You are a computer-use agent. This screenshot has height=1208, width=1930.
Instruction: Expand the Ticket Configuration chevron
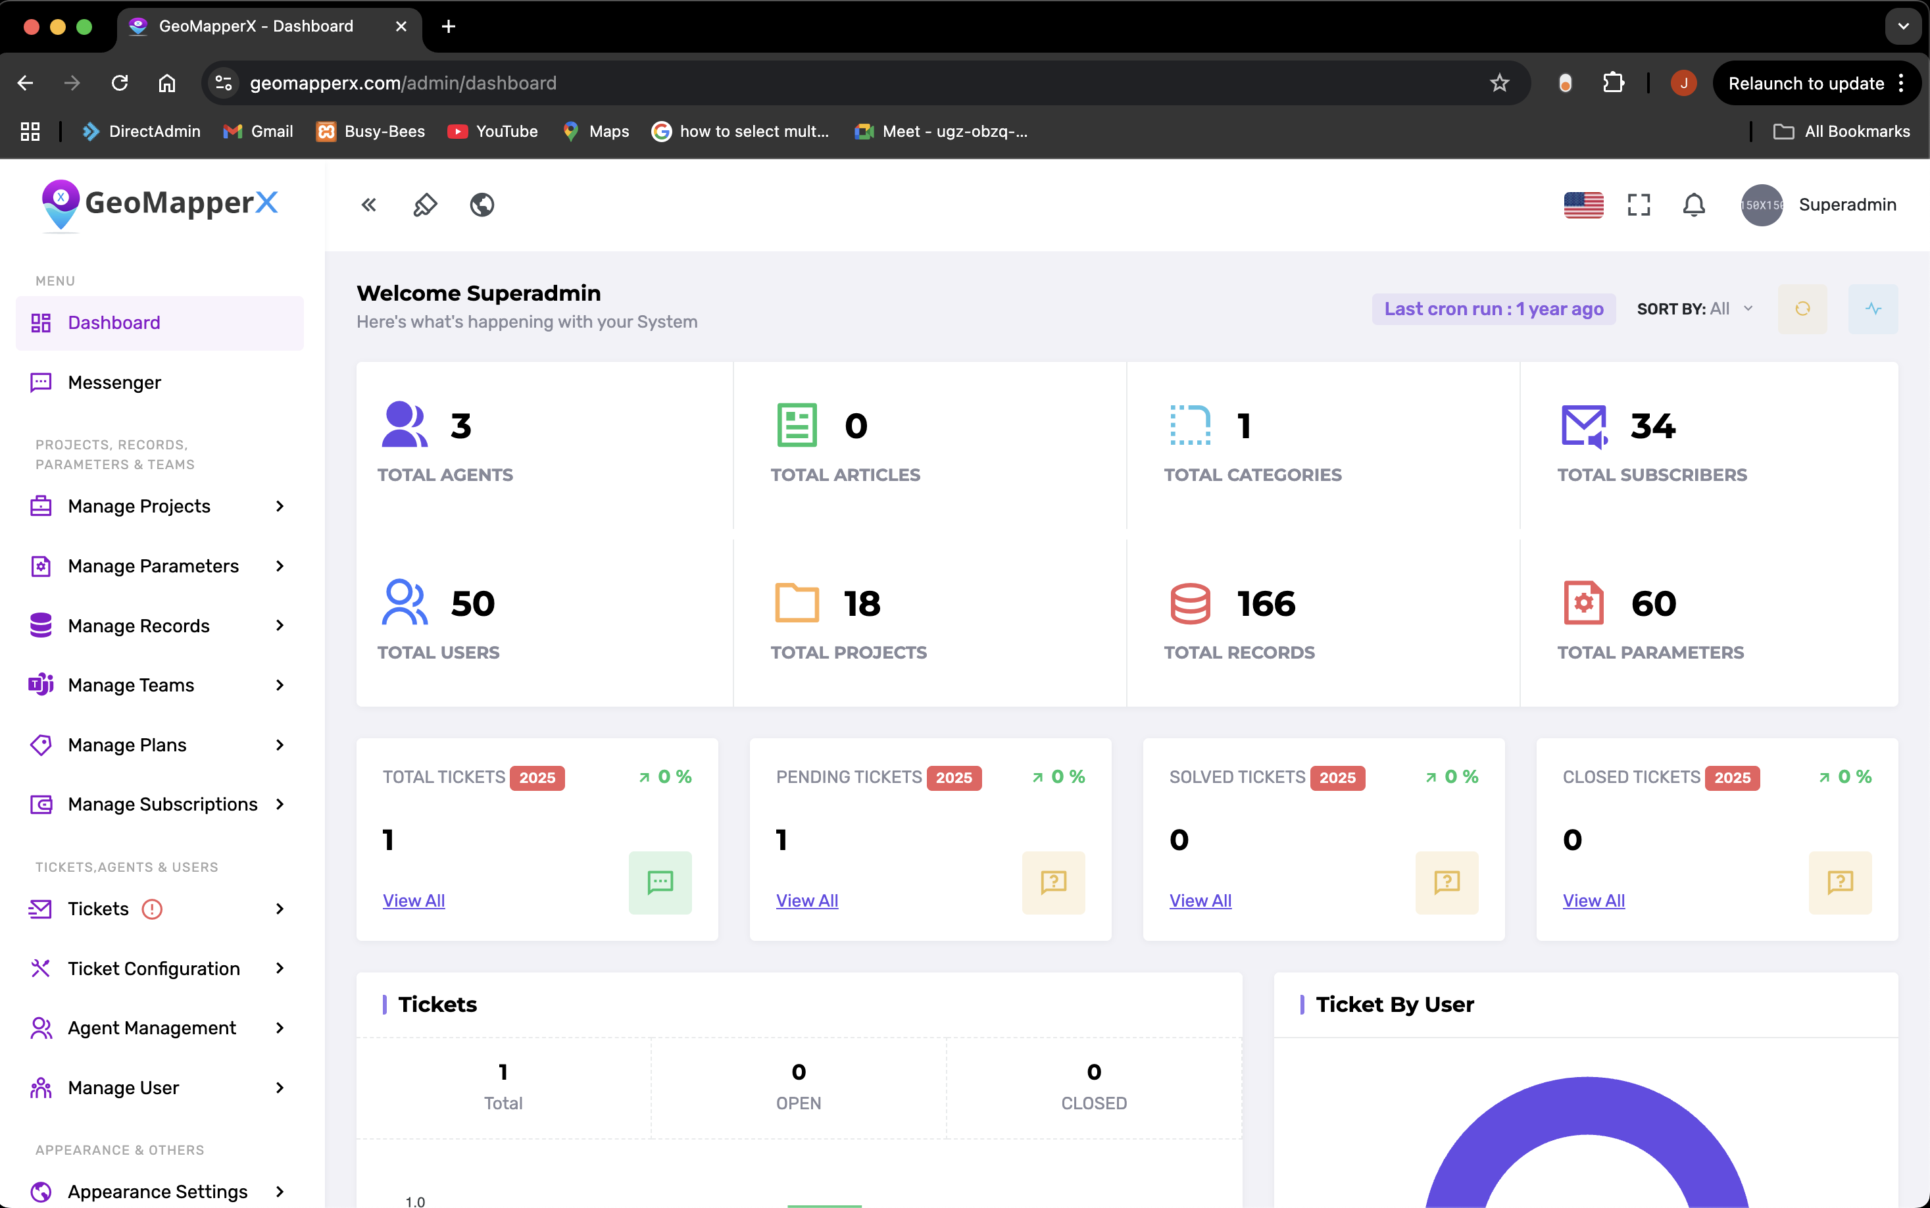tap(280, 969)
